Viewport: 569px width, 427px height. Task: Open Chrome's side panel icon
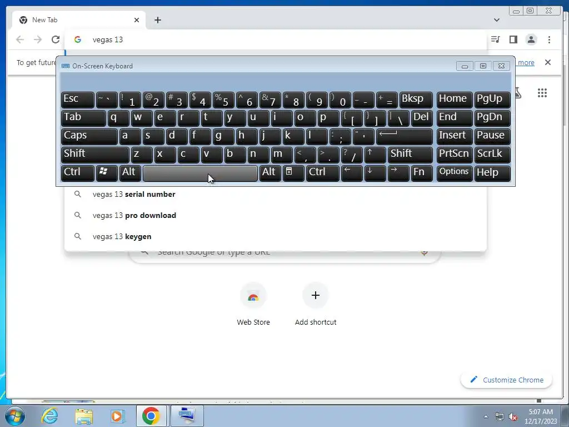click(513, 39)
